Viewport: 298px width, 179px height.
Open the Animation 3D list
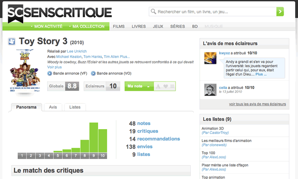coord(212,129)
